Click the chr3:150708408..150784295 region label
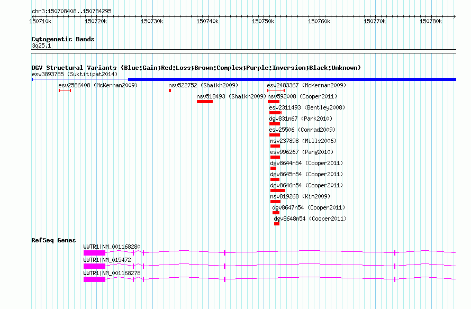The height and width of the screenshot is (309, 471). [71, 11]
